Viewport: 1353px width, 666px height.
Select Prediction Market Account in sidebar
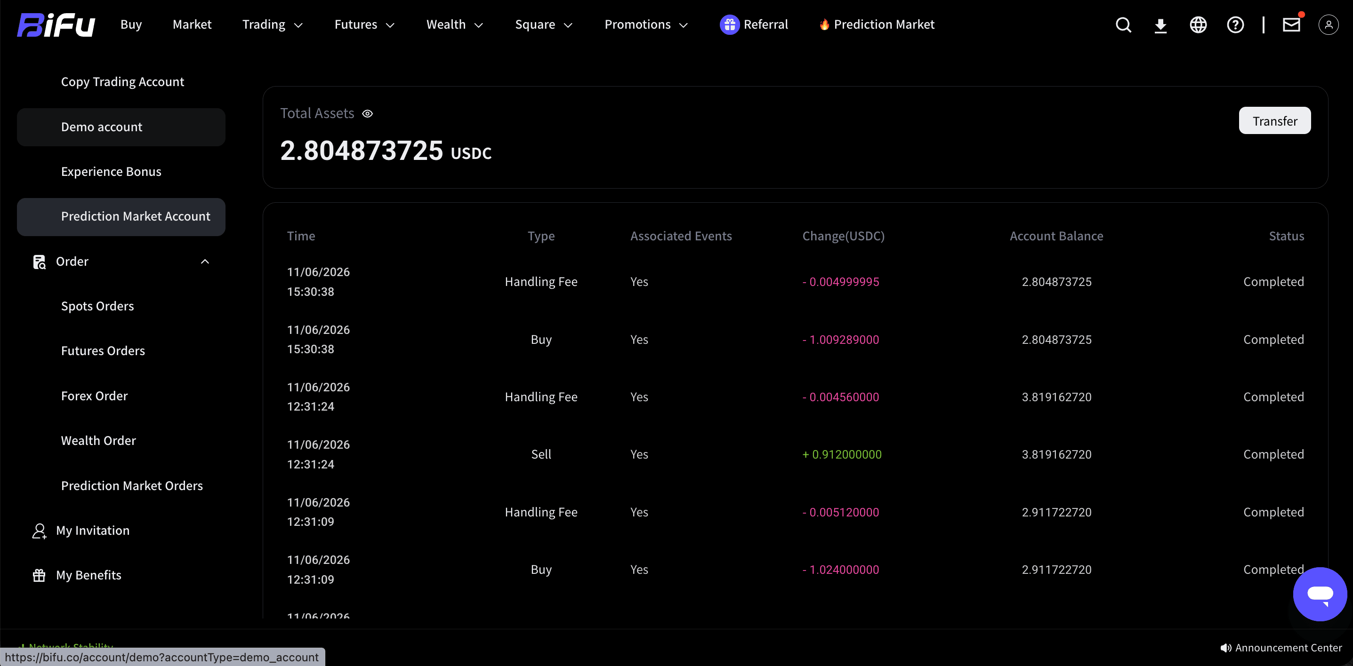pyautogui.click(x=121, y=216)
